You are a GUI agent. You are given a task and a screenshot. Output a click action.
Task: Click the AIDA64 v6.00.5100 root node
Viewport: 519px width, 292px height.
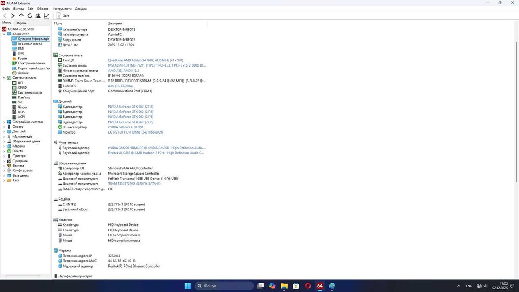pos(20,29)
